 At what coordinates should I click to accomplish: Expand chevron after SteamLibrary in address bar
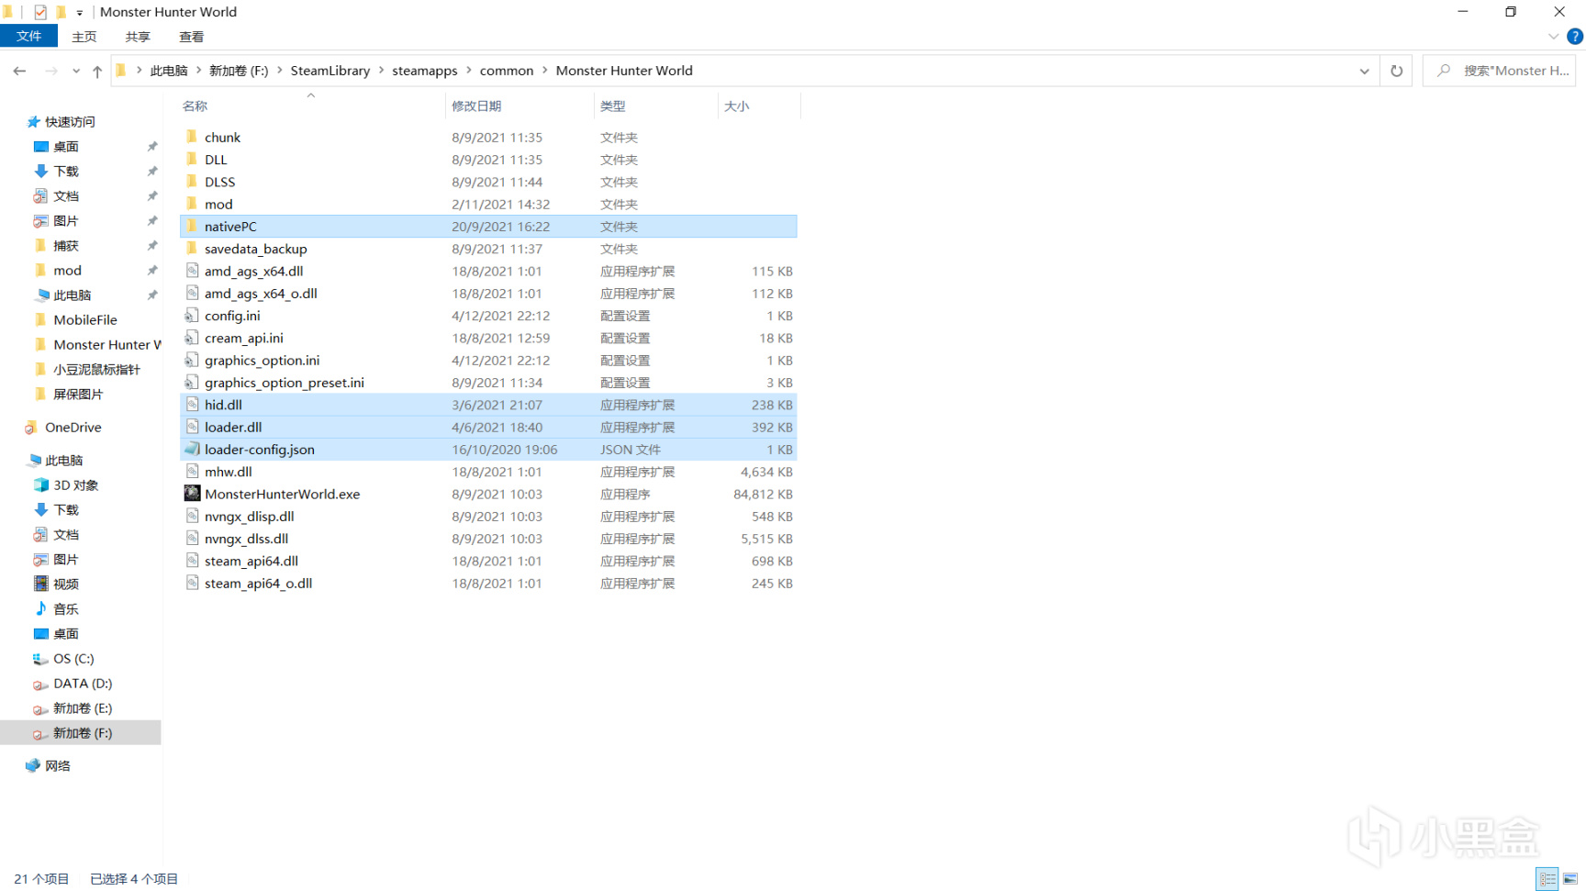[x=381, y=71]
